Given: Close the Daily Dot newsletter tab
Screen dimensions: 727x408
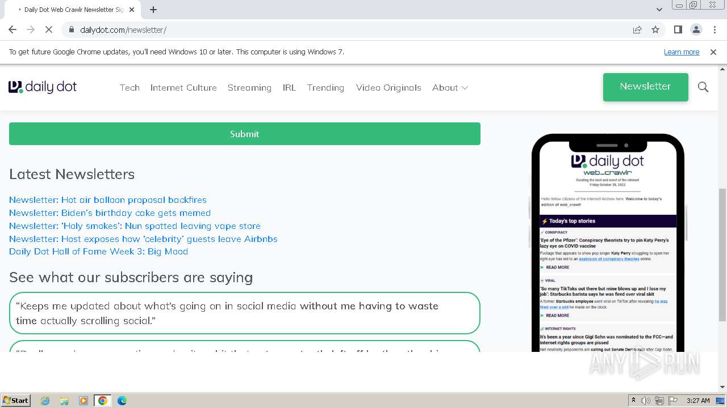Looking at the screenshot, I should coord(132,10).
